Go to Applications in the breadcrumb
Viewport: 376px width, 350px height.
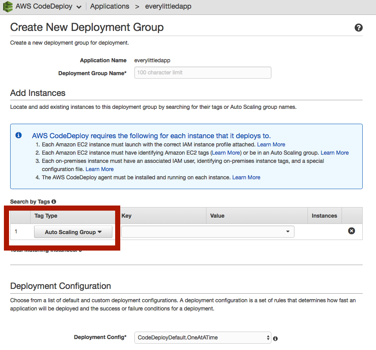110,7
